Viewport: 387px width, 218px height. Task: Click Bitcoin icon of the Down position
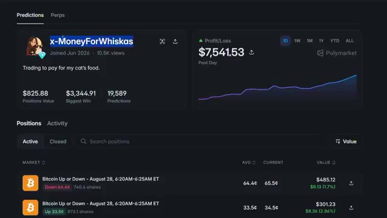pyautogui.click(x=30, y=183)
